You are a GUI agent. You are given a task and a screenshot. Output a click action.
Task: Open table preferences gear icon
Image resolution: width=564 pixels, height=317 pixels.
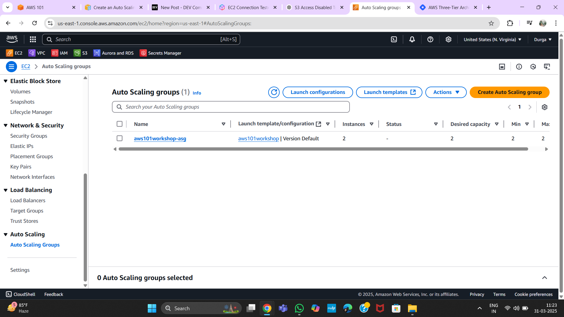click(x=545, y=107)
